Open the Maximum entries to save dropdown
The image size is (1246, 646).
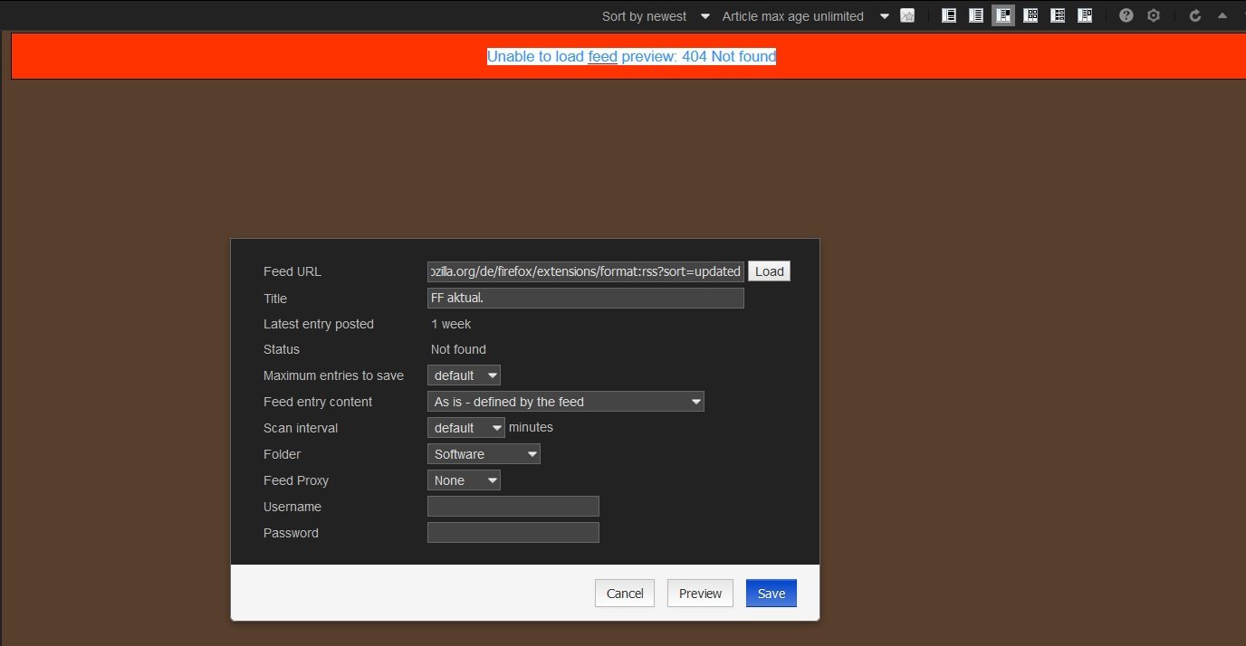coord(464,375)
